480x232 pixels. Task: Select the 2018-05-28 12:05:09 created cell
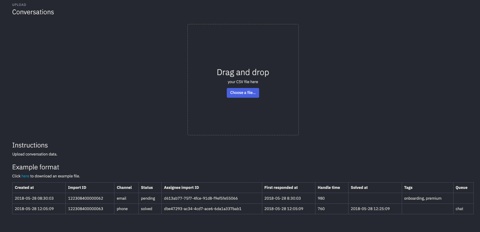[x=39, y=209]
